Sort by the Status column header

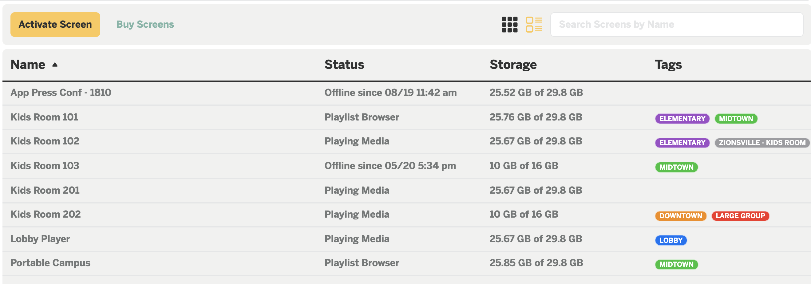pyautogui.click(x=344, y=65)
